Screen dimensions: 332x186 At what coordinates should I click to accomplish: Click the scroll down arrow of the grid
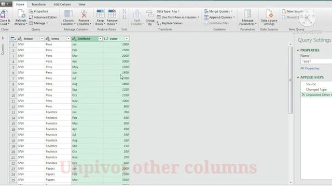[290, 182]
